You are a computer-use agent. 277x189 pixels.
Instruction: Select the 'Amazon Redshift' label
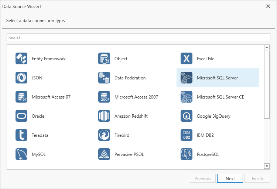[131, 116]
